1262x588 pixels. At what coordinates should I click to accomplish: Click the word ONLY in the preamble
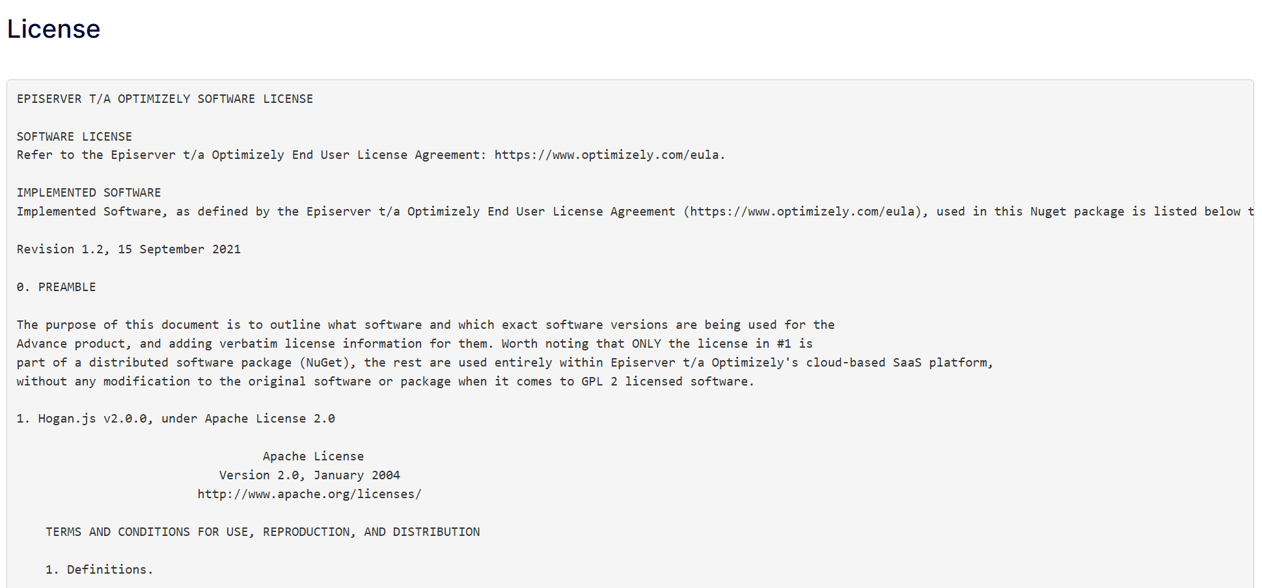coord(646,344)
